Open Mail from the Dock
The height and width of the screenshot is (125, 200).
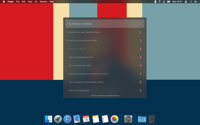[x=77, y=119]
